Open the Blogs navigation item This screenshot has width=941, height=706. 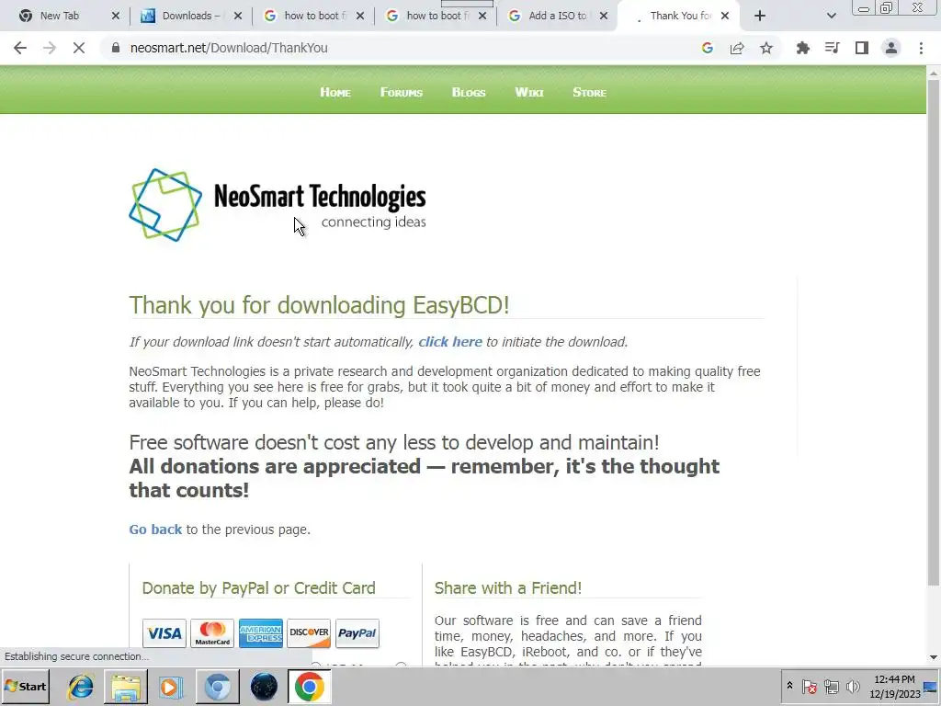click(x=468, y=93)
